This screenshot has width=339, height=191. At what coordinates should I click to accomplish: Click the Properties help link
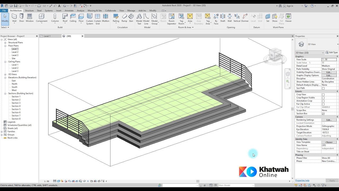pyautogui.click(x=302, y=180)
